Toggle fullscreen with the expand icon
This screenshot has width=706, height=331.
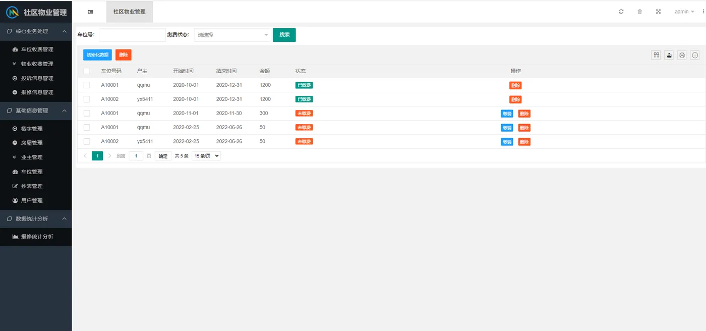tap(658, 12)
